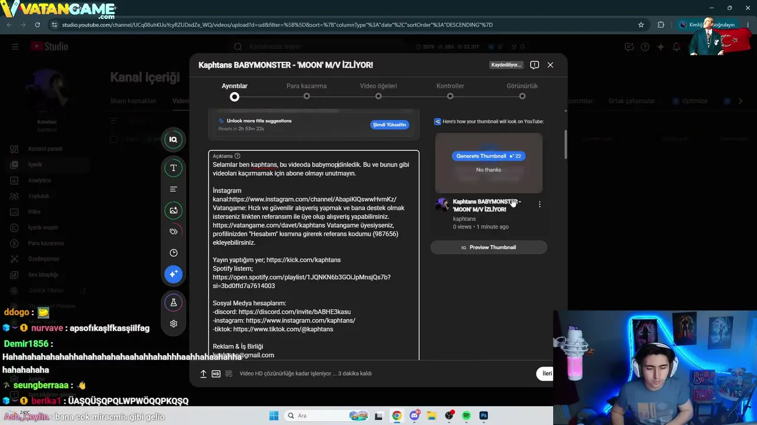Click "Here's how your thumbnail will look on YouTube" text
The height and width of the screenshot is (425, 757).
[x=493, y=122]
